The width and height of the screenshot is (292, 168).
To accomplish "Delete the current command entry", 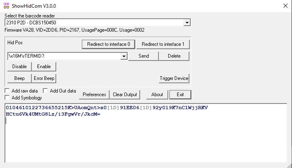I will coord(174,56).
